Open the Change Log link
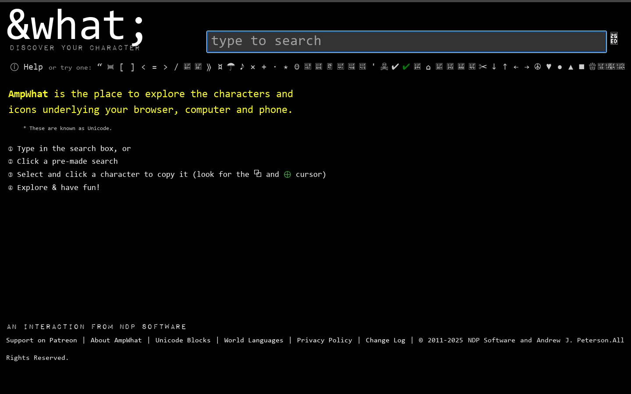 (x=386, y=340)
